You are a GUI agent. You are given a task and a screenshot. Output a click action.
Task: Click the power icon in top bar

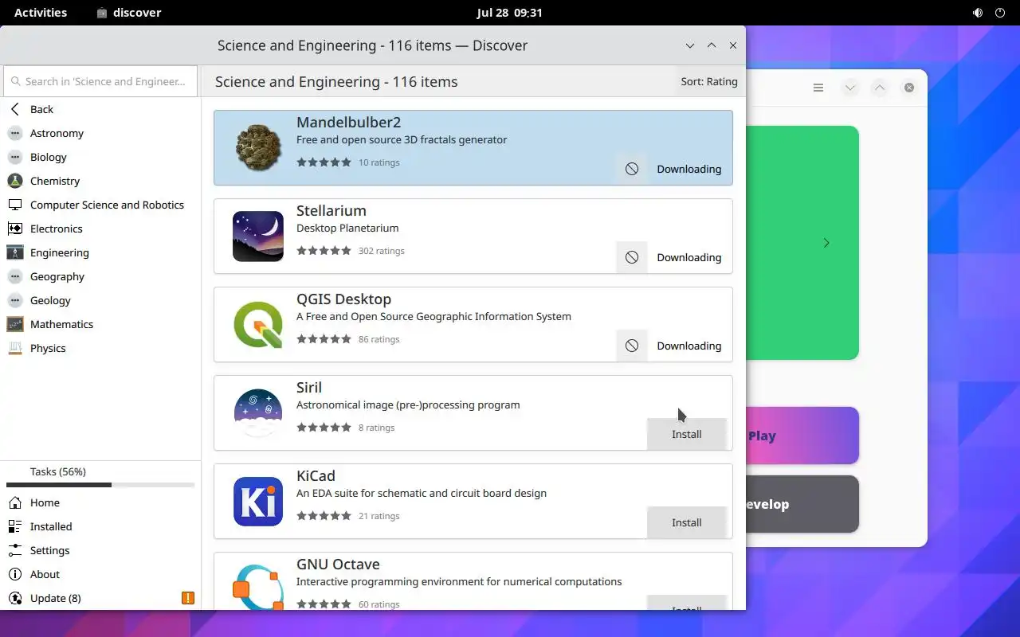[x=1000, y=13]
